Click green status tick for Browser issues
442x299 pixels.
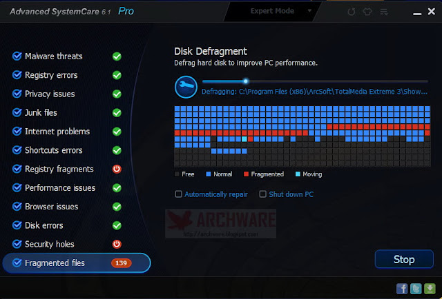pos(117,207)
